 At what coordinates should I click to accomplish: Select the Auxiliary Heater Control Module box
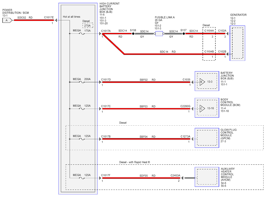click(207, 177)
